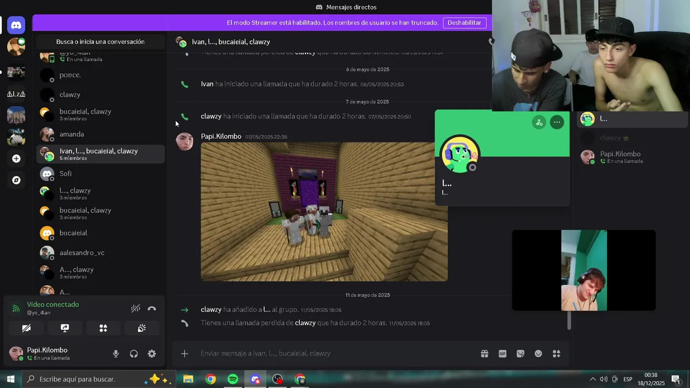
Task: Disable Streamer mode with Deshabilitar button
Action: [x=464, y=23]
